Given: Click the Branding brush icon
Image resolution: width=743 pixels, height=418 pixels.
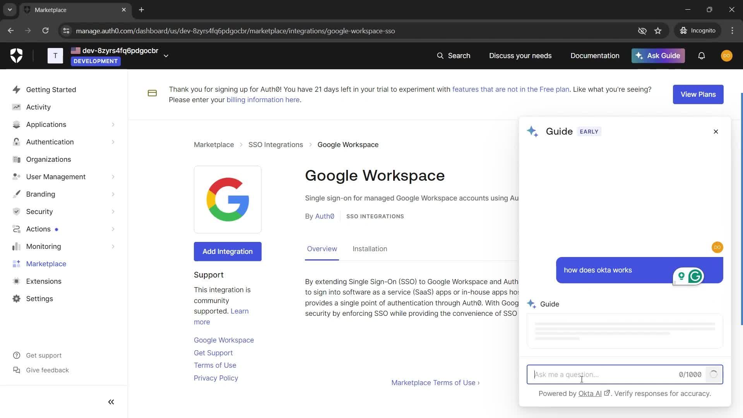Looking at the screenshot, I should pos(16,194).
